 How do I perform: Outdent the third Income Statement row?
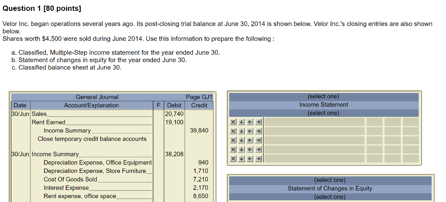click(x=250, y=140)
